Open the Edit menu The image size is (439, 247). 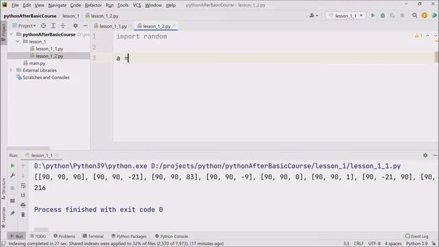[27, 5]
